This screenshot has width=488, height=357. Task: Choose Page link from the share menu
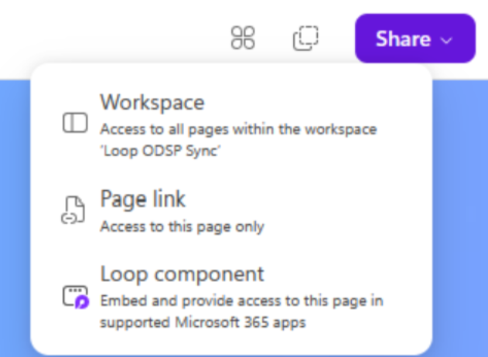(143, 199)
